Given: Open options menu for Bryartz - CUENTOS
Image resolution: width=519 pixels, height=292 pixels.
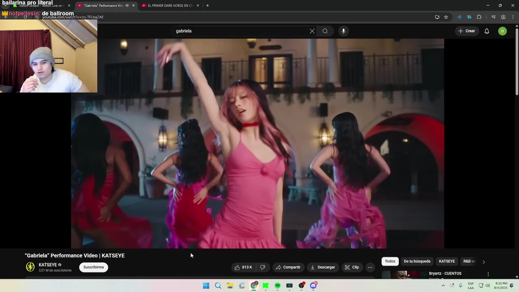Looking at the screenshot, I should [x=488, y=274].
